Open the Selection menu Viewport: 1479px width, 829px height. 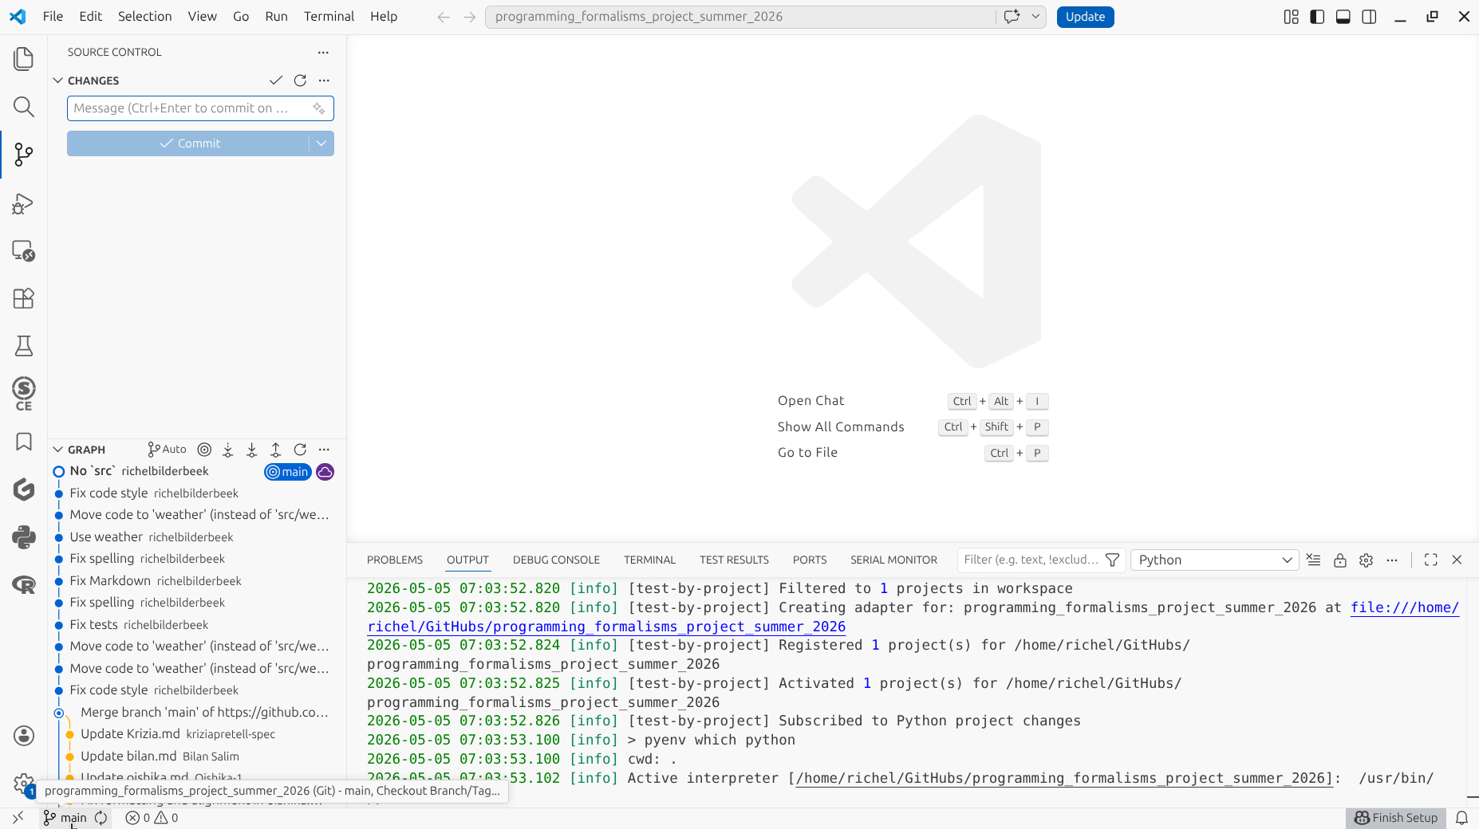(x=144, y=16)
